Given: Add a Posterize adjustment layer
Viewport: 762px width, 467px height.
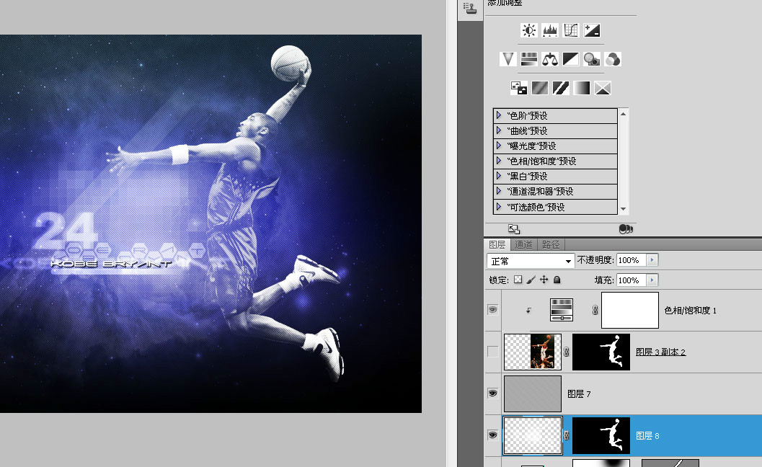Looking at the screenshot, I should [x=540, y=88].
